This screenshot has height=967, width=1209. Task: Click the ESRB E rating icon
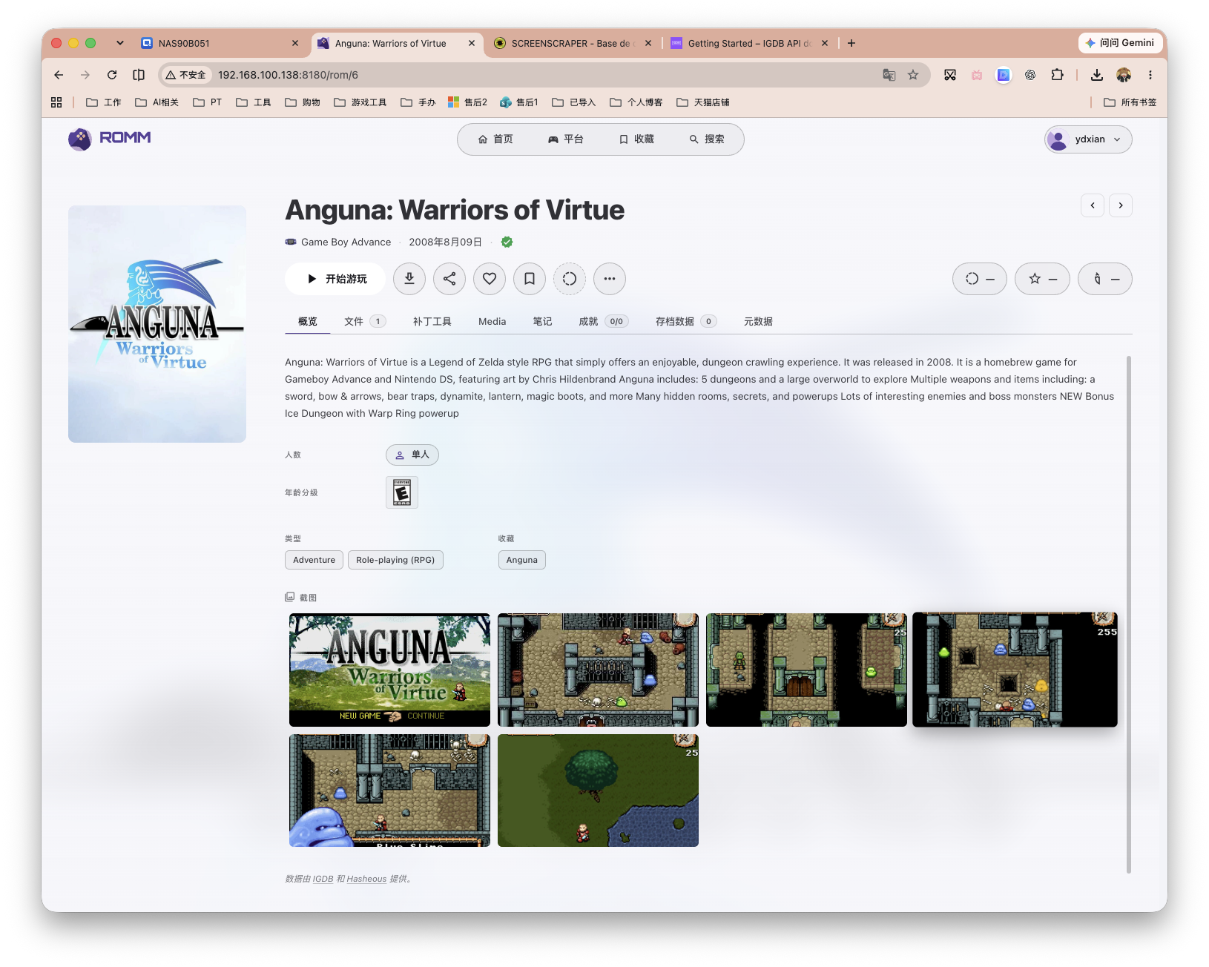[x=402, y=492]
